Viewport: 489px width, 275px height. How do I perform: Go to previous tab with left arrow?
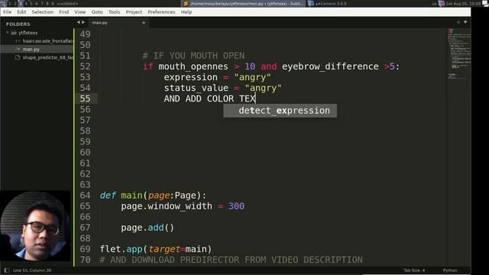pos(79,22)
